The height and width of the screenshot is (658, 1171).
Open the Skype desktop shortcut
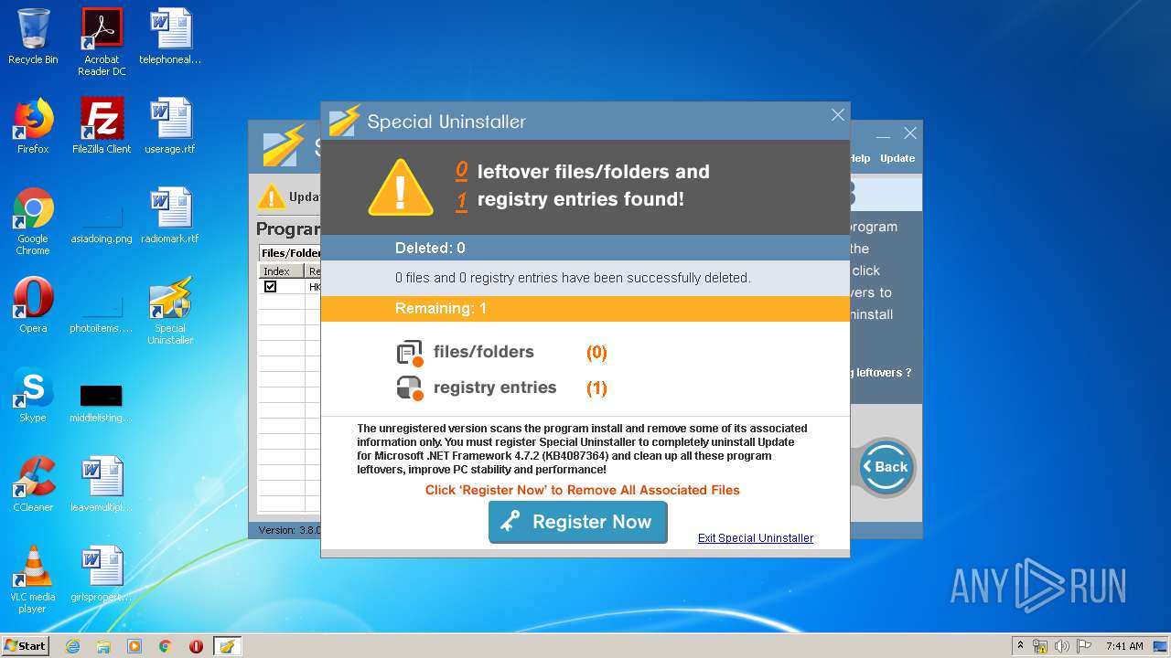coord(33,394)
